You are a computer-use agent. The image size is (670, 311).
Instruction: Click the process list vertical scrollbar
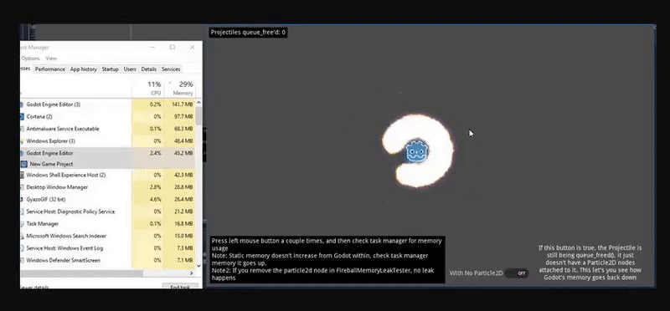tap(198, 184)
